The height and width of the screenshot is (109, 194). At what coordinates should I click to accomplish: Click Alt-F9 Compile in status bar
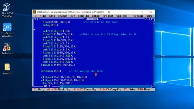pyautogui.click(x=110, y=89)
